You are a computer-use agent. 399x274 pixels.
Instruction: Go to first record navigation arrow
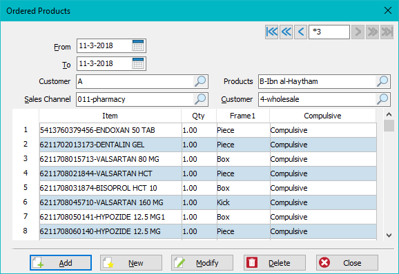click(271, 32)
